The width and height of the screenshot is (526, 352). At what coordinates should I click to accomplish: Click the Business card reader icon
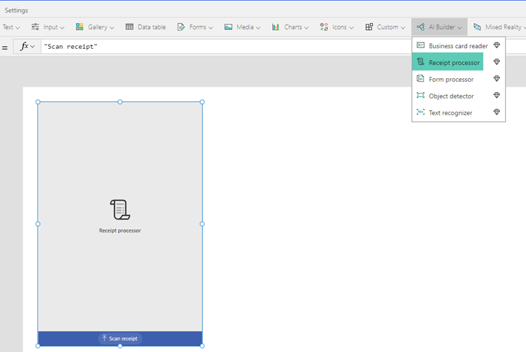(x=420, y=45)
